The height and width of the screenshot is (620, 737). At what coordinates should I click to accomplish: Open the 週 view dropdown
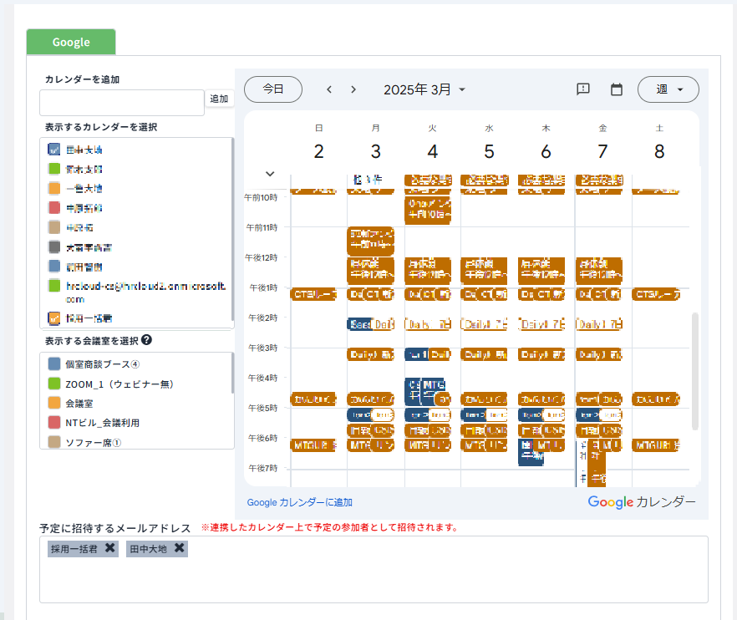point(668,89)
